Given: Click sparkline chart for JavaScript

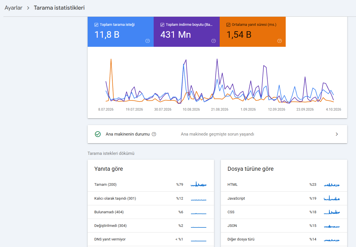Looking at the screenshot, I should tap(332, 198).
